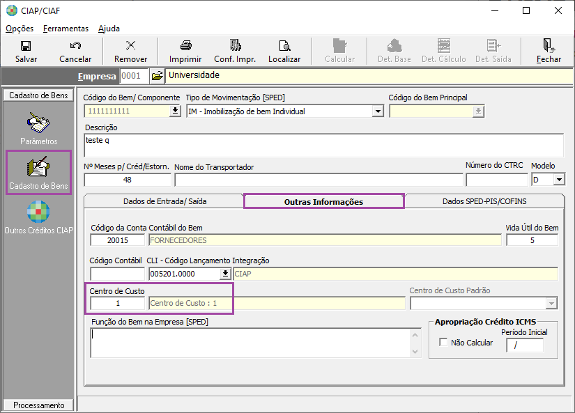Click the Descrição text field
The height and width of the screenshot is (413, 575).
coord(323,145)
